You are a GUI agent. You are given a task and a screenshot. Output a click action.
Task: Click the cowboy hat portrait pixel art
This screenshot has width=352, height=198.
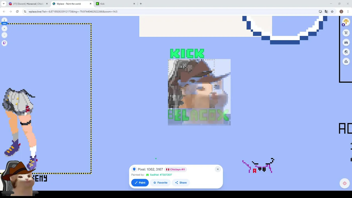[199, 92]
